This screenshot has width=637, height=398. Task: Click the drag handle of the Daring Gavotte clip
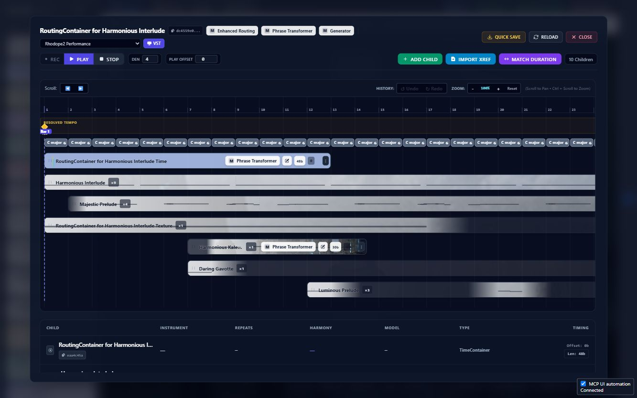193,269
